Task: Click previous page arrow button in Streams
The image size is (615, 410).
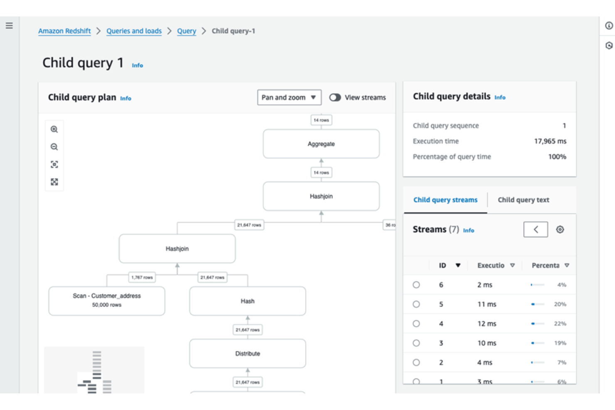Action: pos(536,229)
